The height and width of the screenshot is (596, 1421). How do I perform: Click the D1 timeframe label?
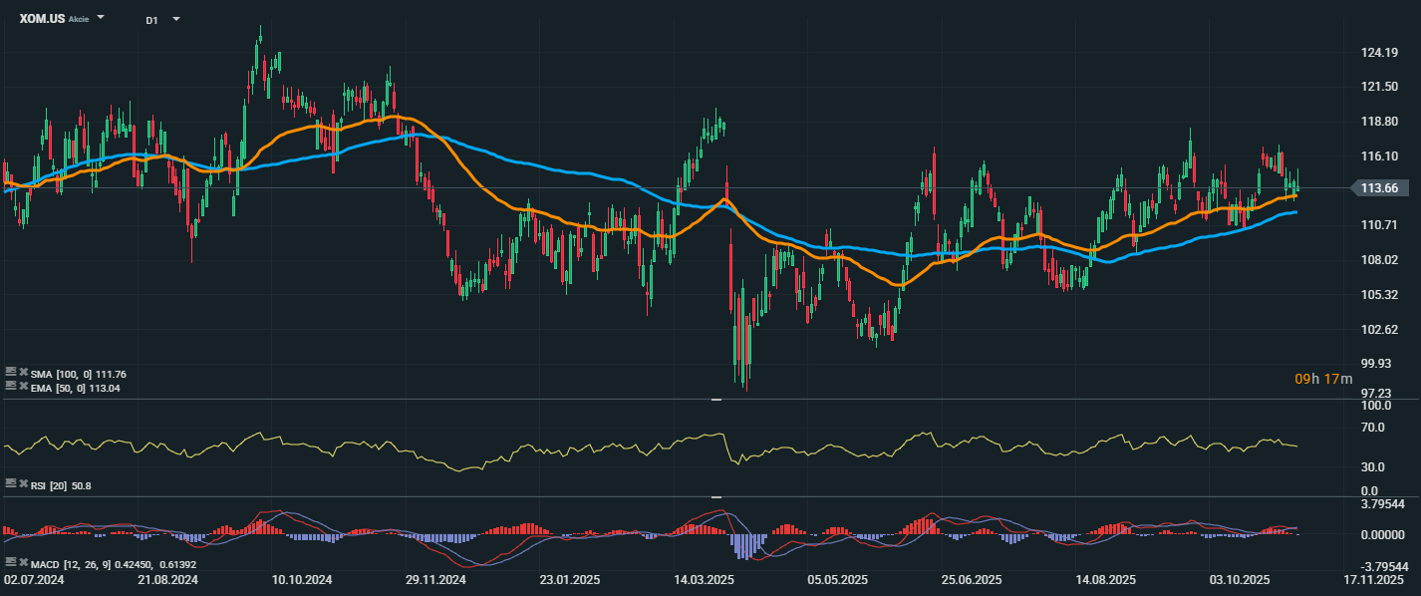click(151, 20)
